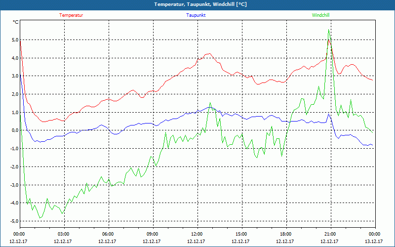
Task: Click the green Windchill minimum near -5,0
Action: (x=40, y=218)
